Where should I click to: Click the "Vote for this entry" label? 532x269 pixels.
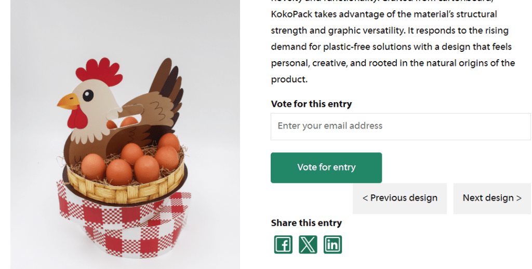(x=311, y=104)
